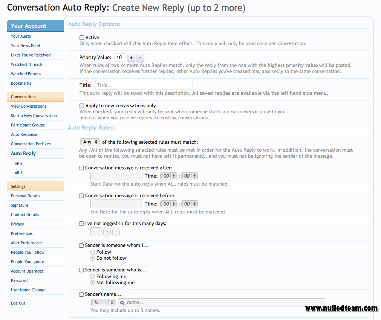Open the minute dropdown for received before time
This screenshot has width=381, height=320.
pos(190,204)
